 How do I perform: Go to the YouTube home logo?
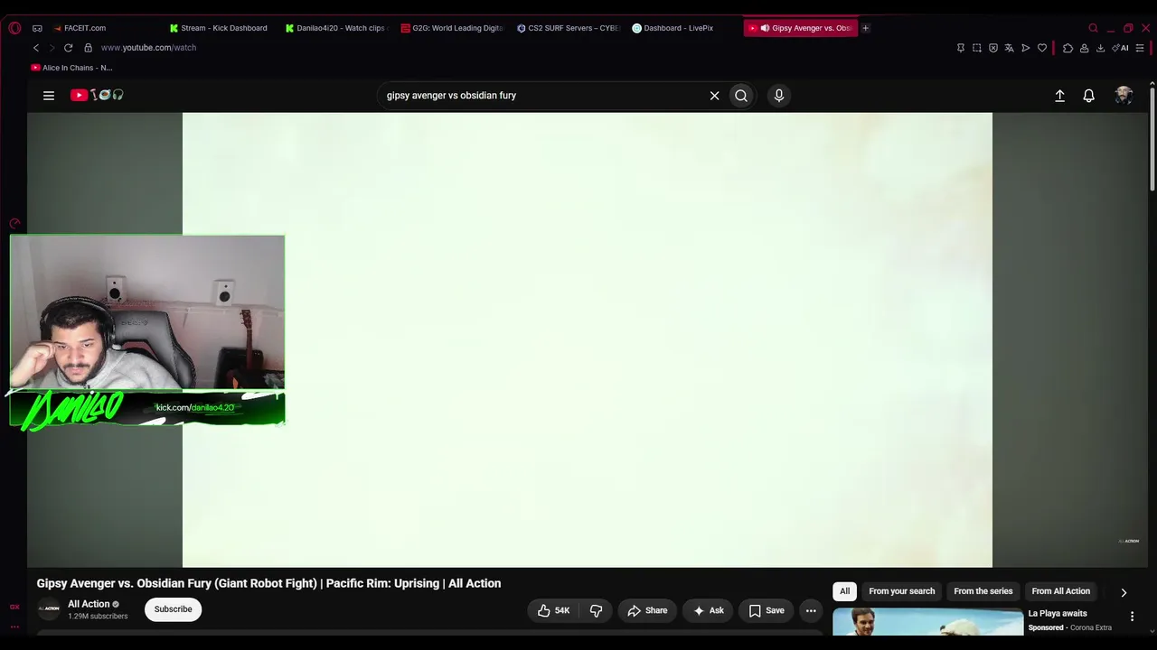pos(97,95)
